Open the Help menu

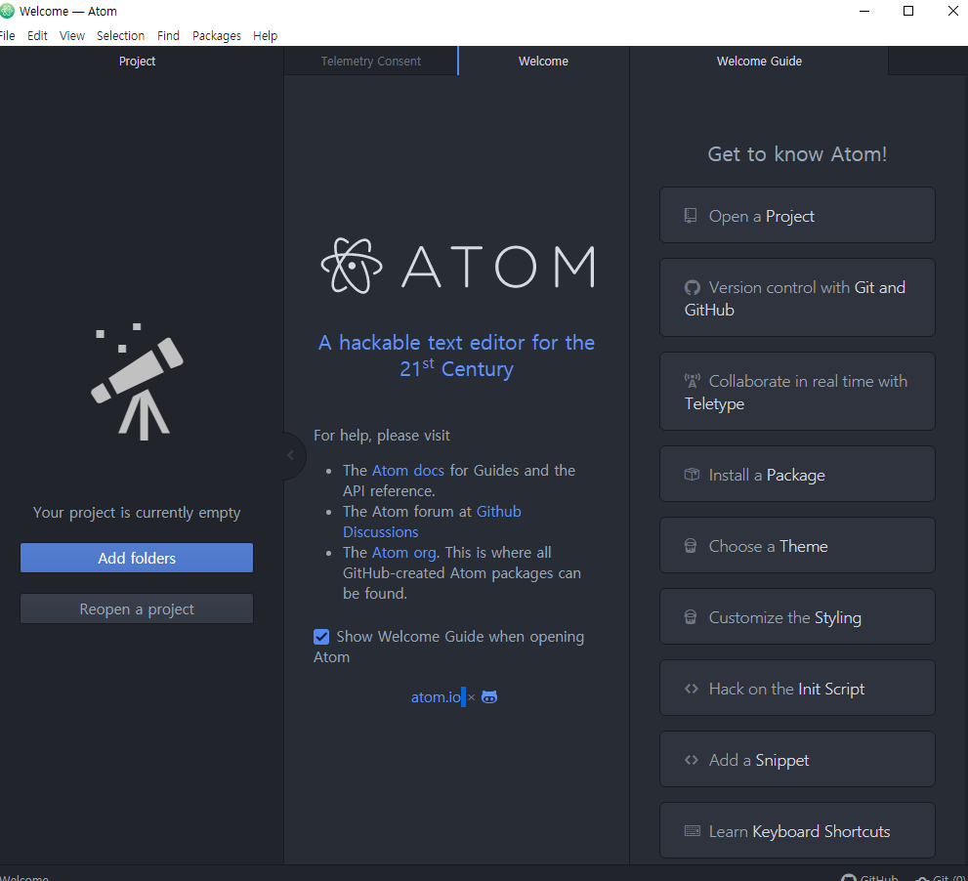coord(265,36)
